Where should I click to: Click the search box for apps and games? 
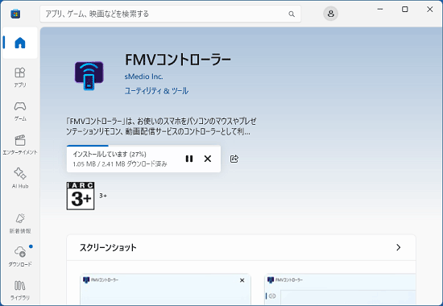[x=171, y=14]
